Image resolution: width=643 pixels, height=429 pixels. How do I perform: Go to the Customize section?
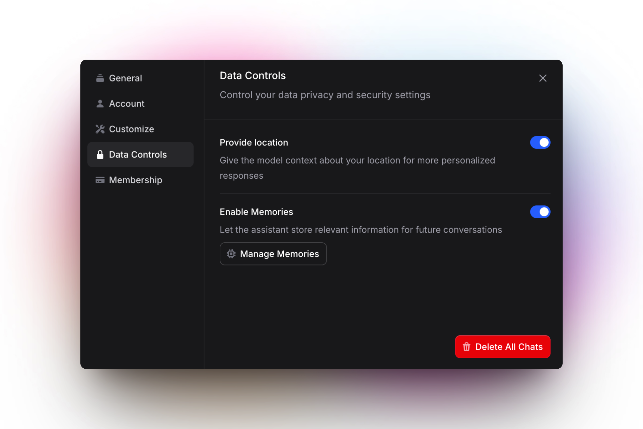[x=132, y=129]
